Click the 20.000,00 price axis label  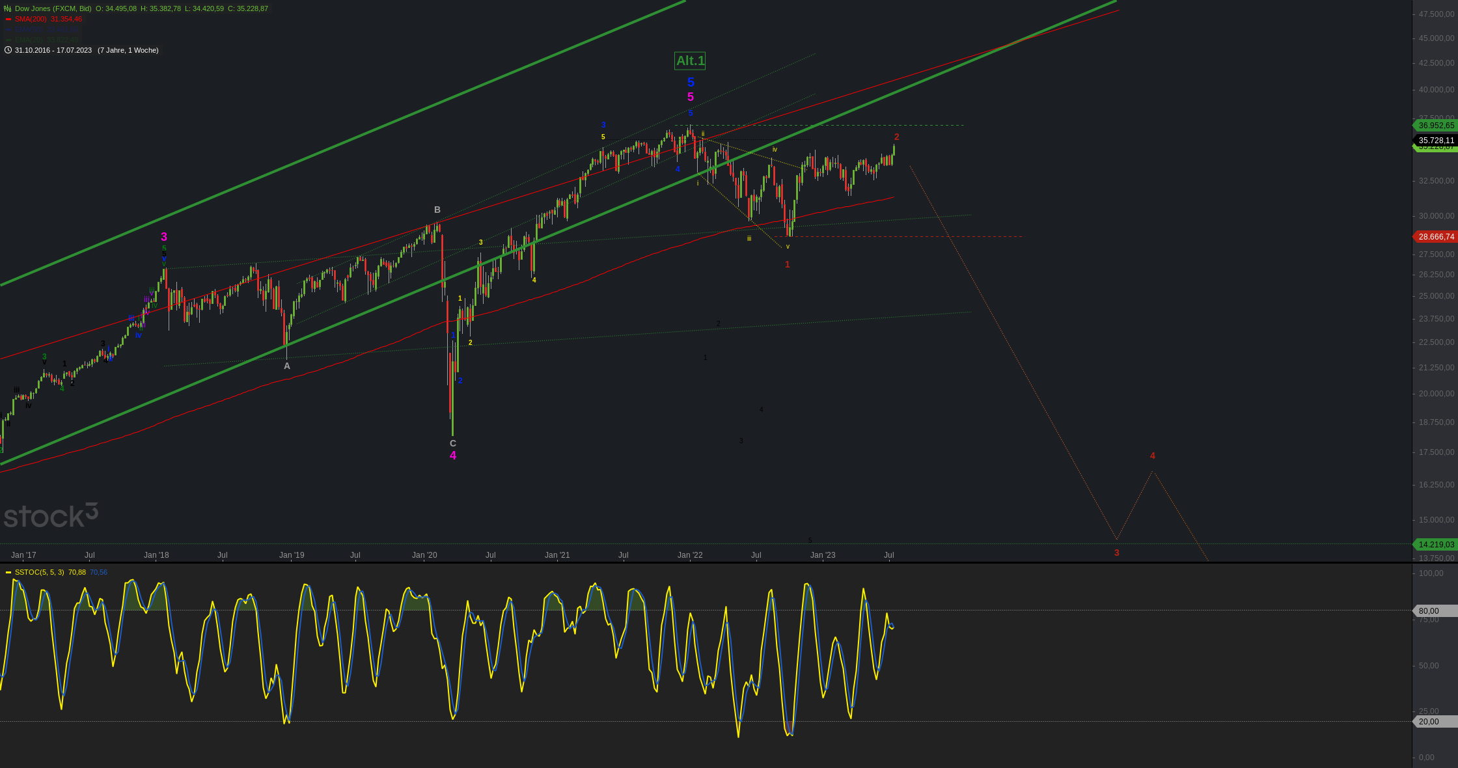click(1437, 394)
